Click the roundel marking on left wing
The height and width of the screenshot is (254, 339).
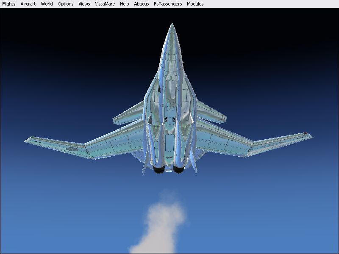pos(72,149)
